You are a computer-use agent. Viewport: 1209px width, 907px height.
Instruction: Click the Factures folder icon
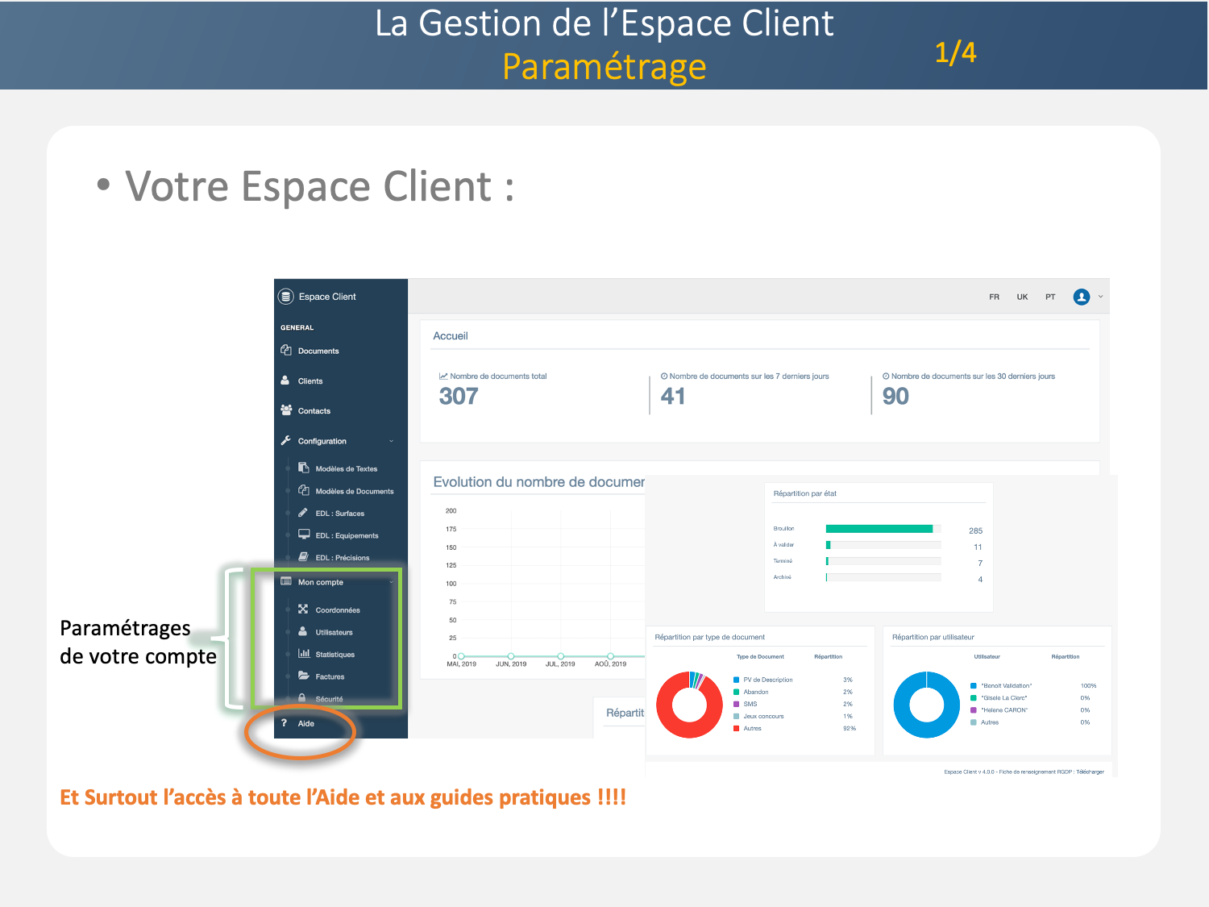coord(304,676)
